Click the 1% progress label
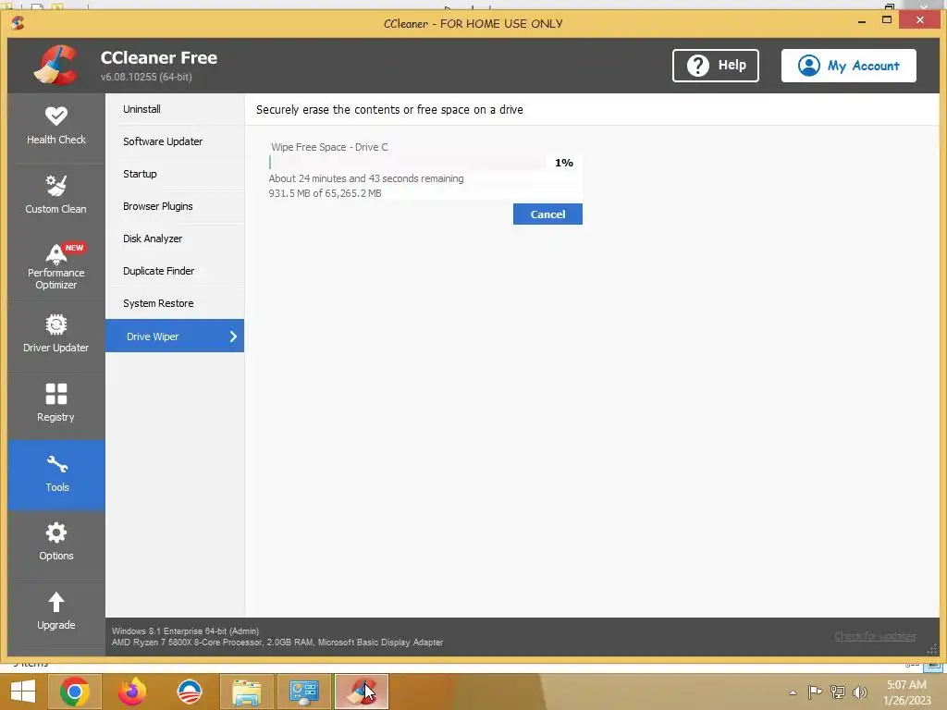947x710 pixels. pyautogui.click(x=564, y=163)
